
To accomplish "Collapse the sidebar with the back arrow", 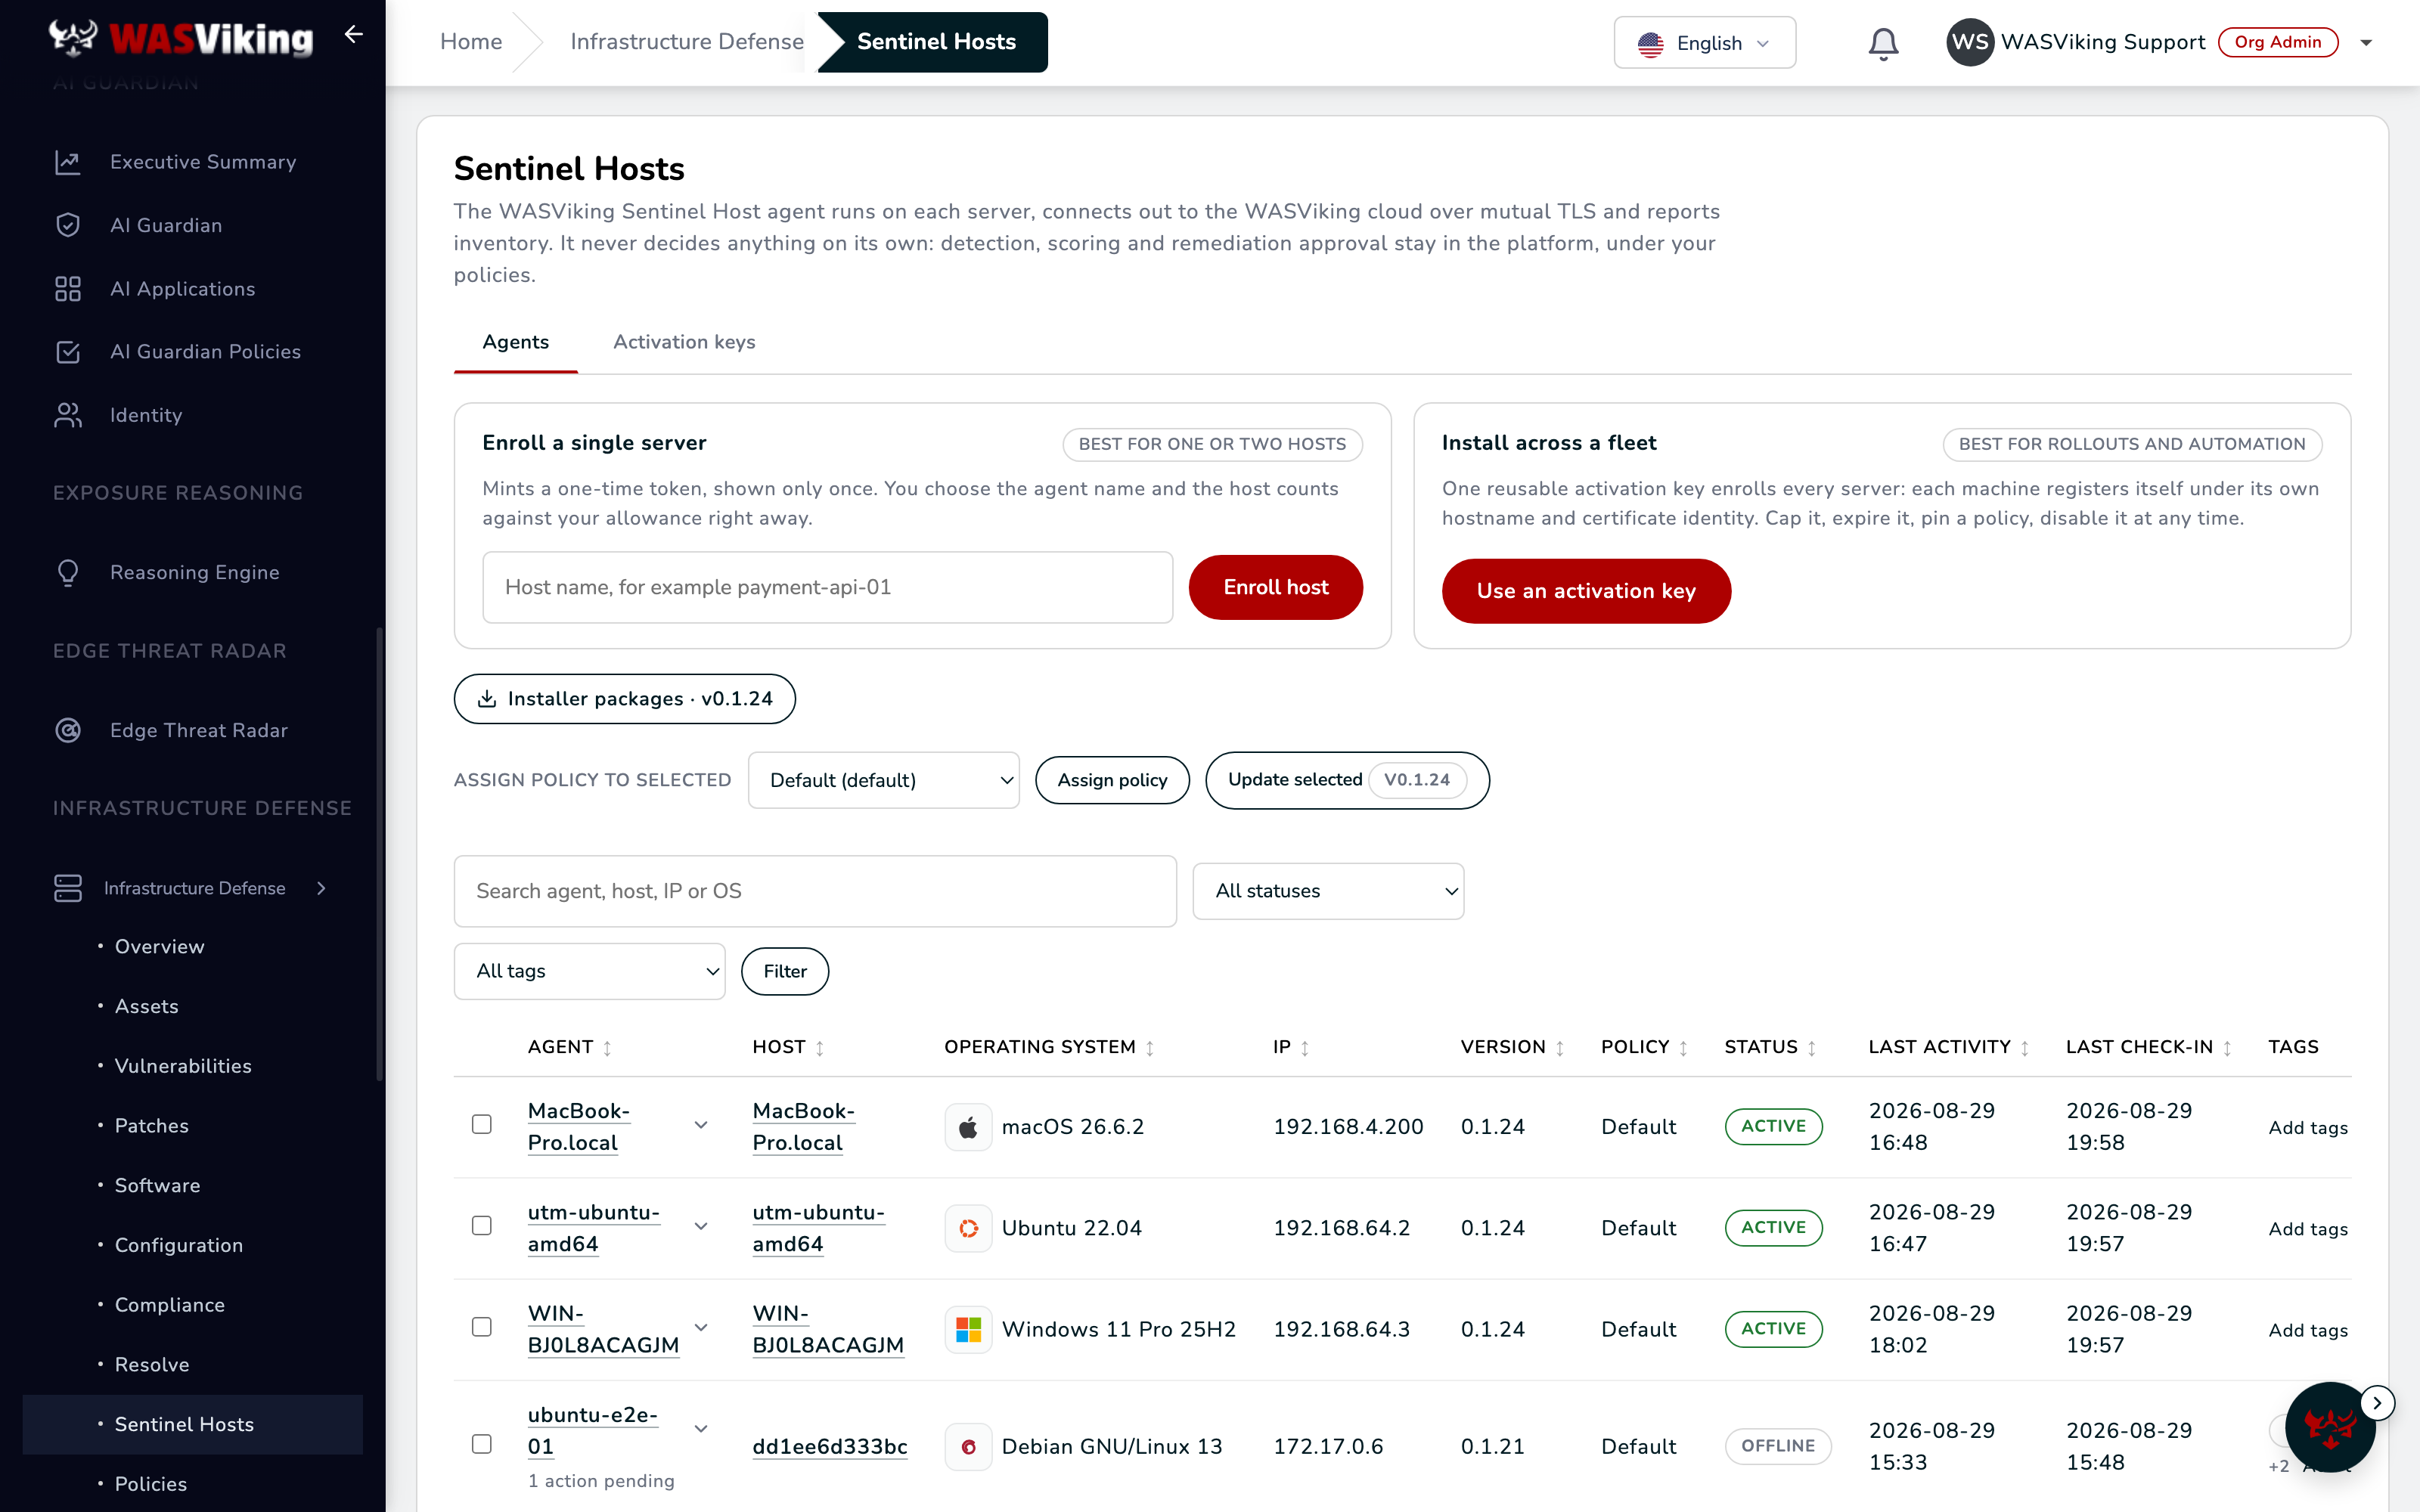I will [353, 35].
